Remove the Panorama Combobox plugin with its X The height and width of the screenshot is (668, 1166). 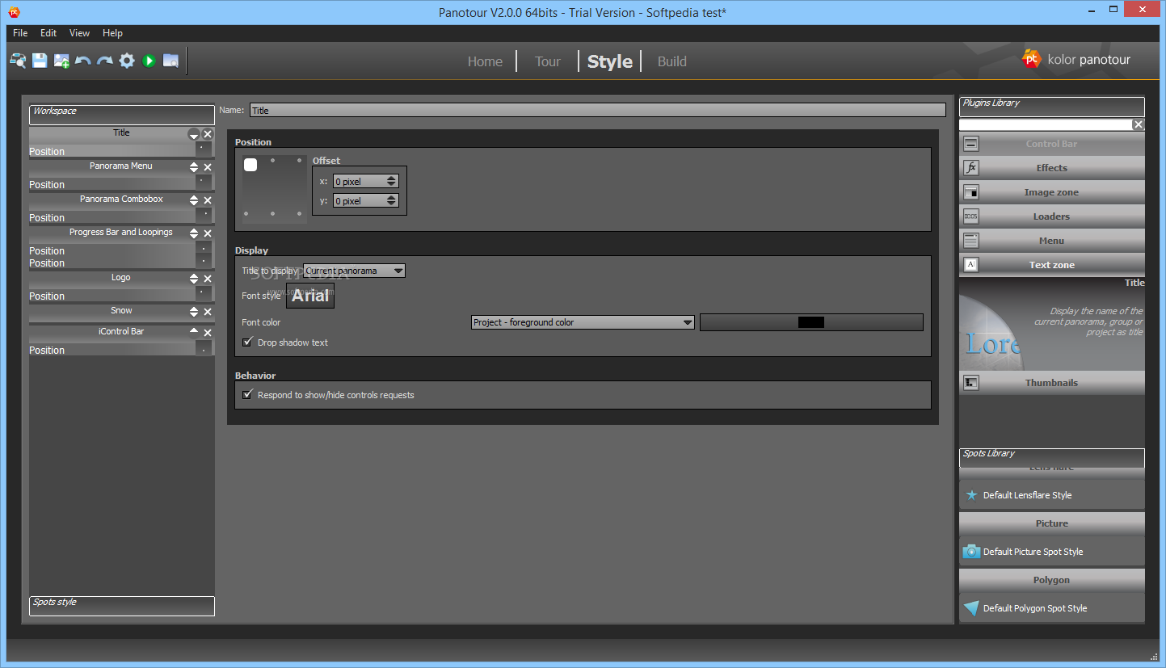click(x=208, y=200)
